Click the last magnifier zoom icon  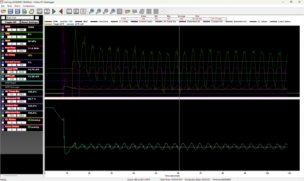(113, 11)
